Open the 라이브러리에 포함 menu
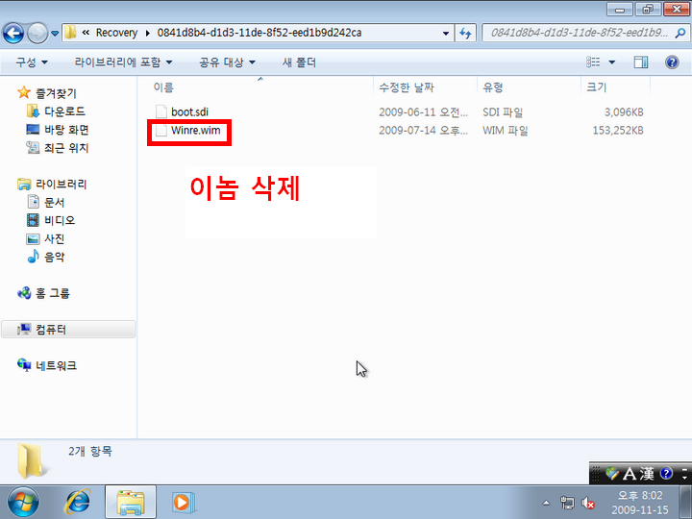 point(123,62)
